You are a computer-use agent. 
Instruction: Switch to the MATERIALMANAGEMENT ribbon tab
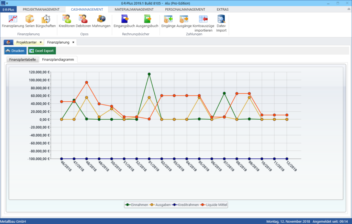click(x=134, y=10)
